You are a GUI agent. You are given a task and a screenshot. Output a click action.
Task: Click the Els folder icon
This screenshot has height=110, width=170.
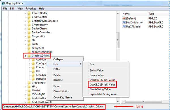coord(29,40)
